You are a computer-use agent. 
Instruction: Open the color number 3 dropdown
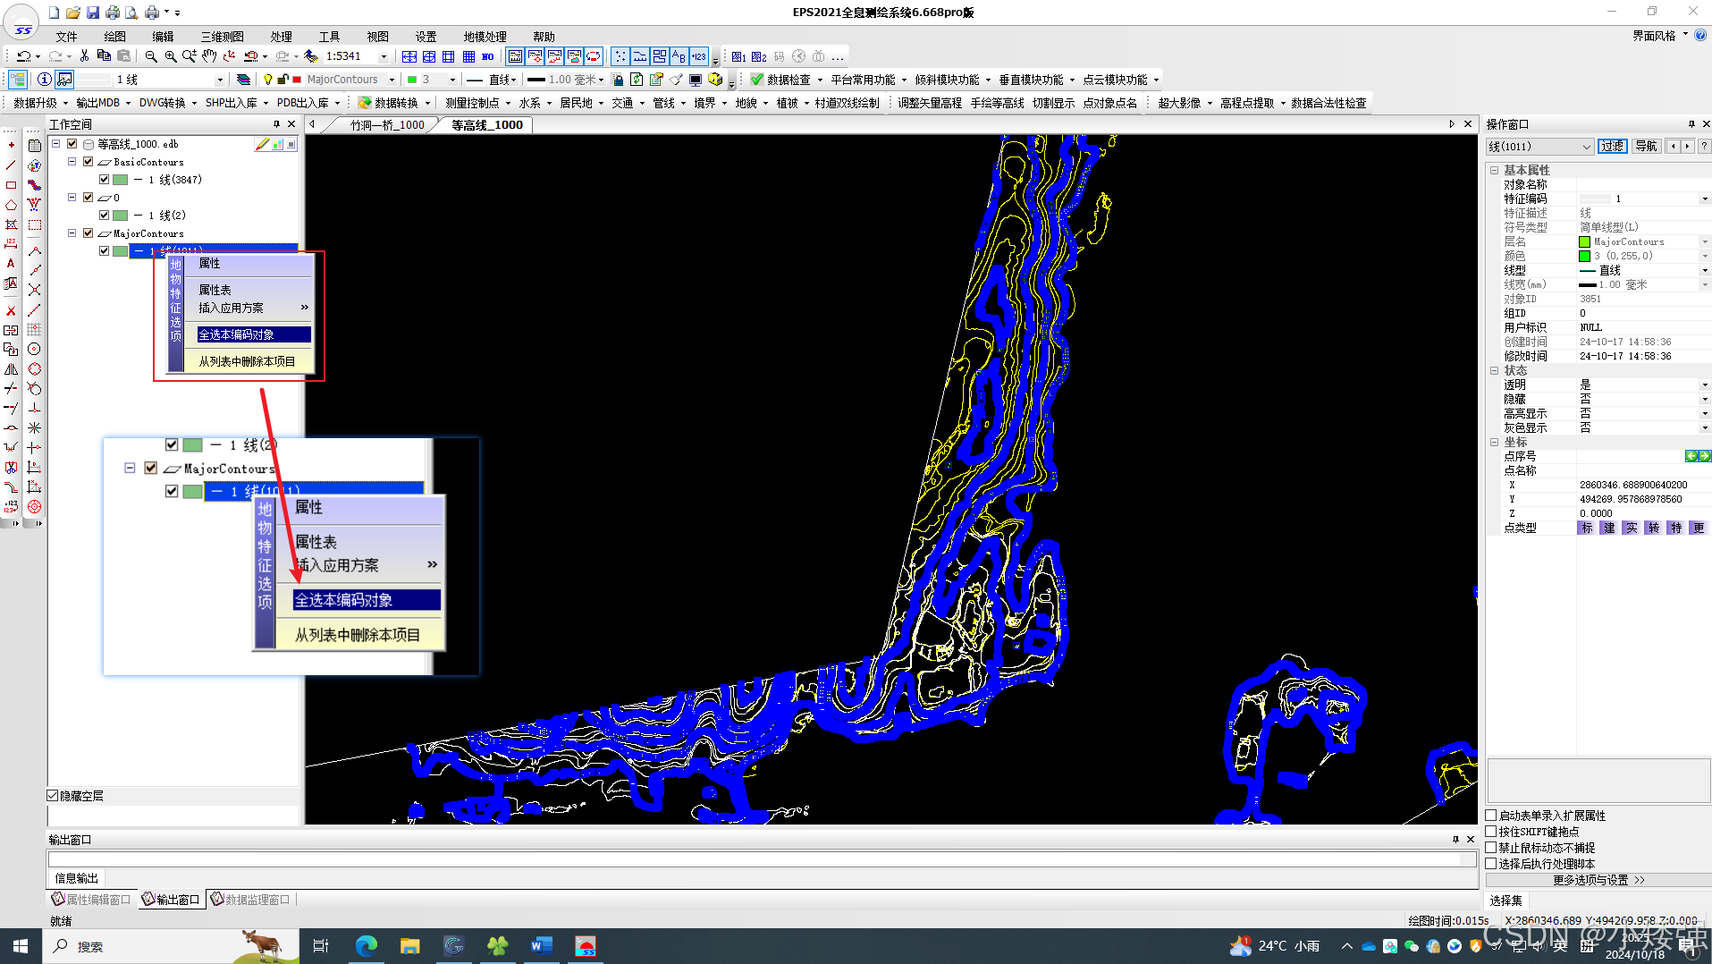click(x=452, y=80)
